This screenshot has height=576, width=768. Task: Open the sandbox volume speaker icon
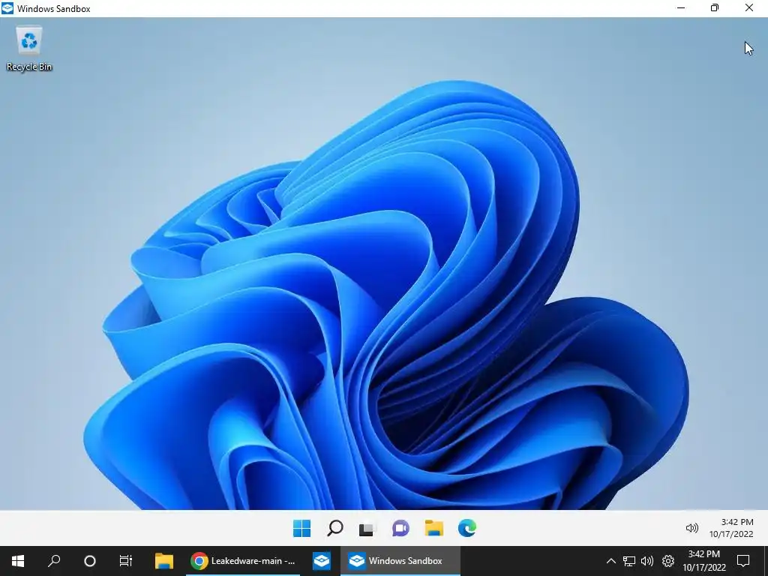691,527
